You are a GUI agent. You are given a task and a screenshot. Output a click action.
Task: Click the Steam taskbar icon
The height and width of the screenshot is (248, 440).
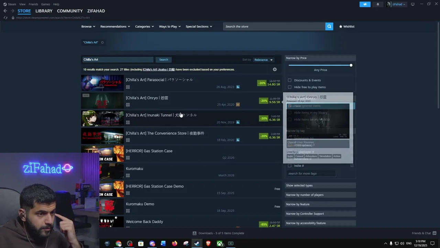point(197,244)
